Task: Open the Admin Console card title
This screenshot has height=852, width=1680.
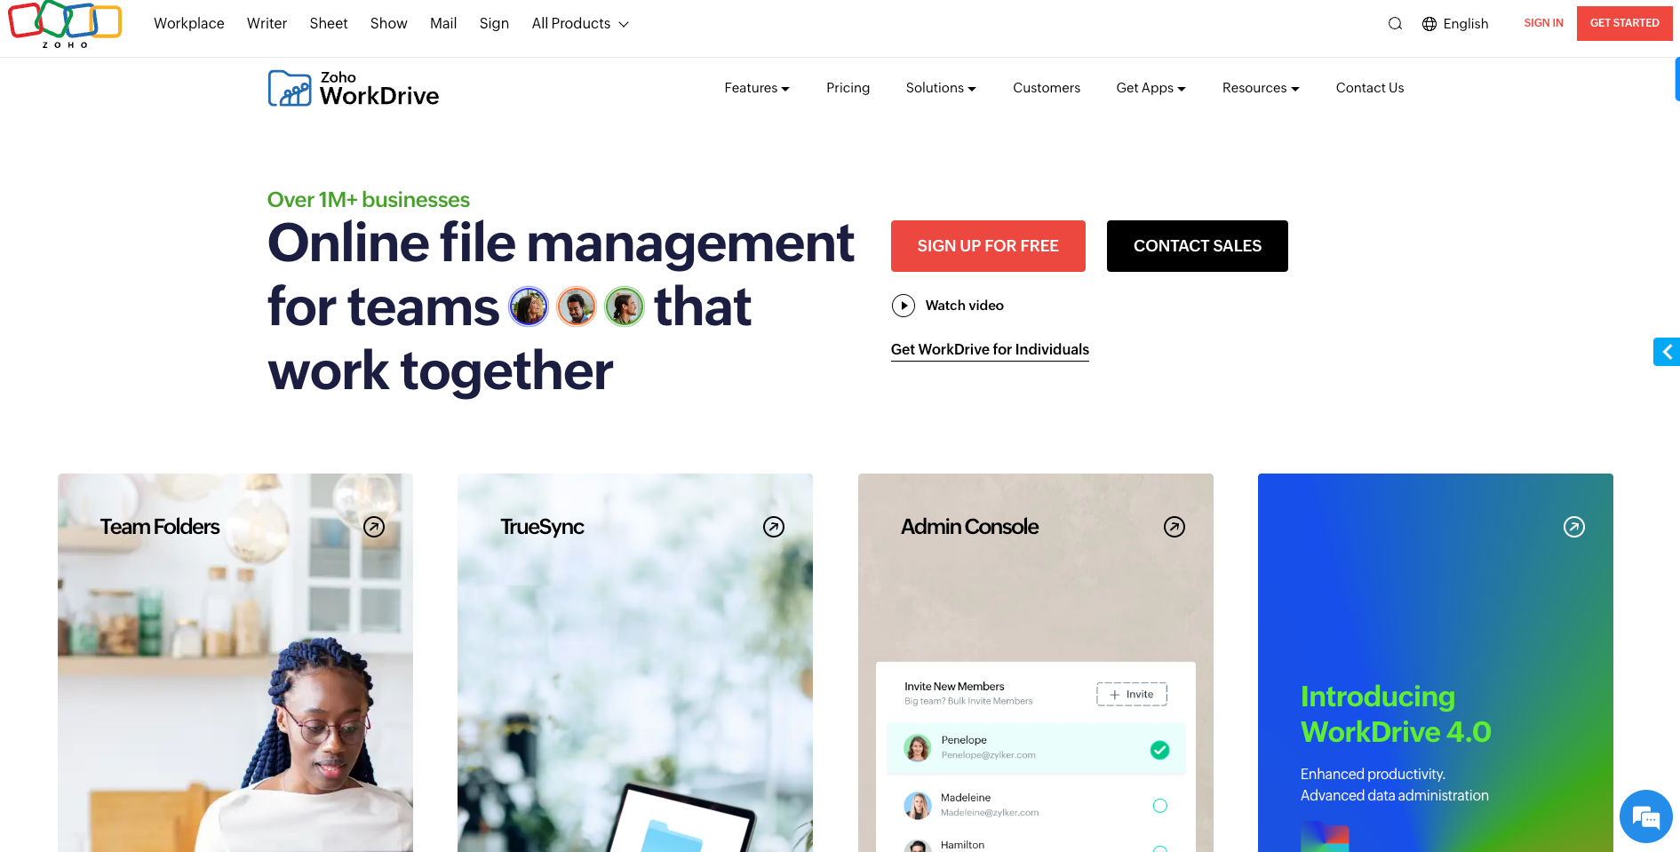Action: click(969, 527)
